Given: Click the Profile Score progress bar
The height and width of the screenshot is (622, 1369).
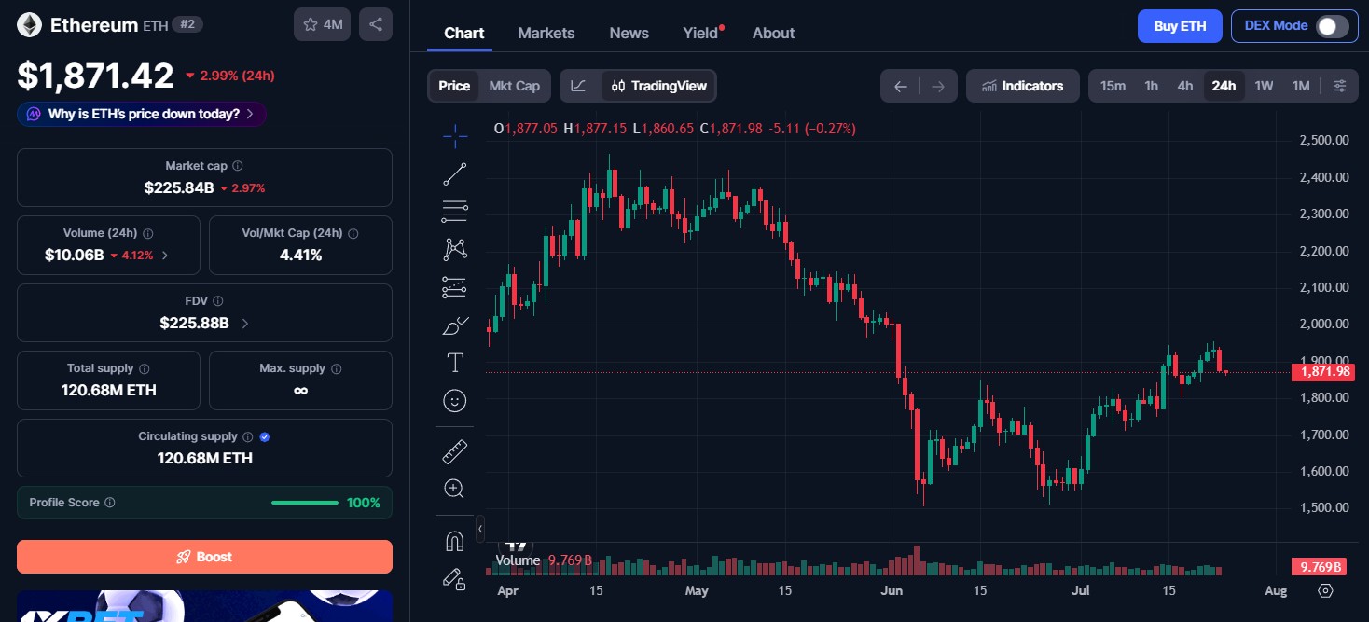Looking at the screenshot, I should pos(305,503).
